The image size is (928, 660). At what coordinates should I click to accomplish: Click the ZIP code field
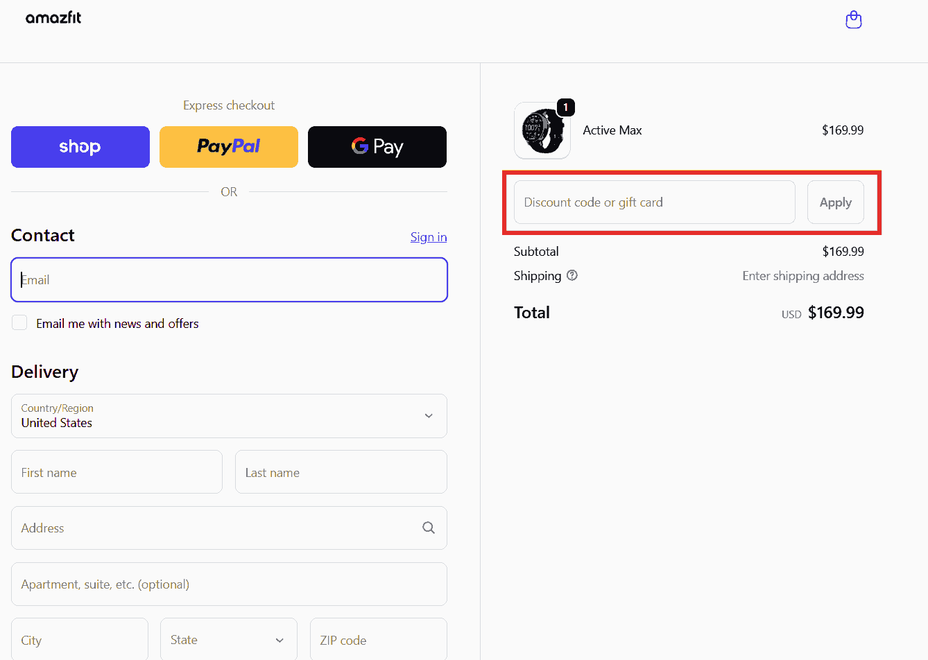pyautogui.click(x=378, y=640)
